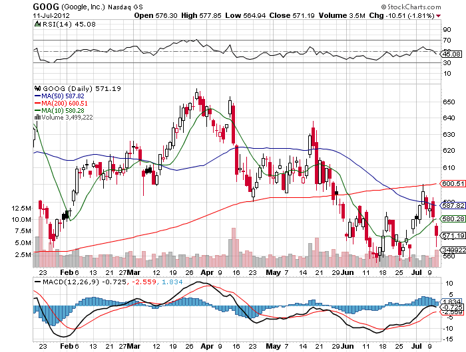Click the date 11-Jul-2012
This screenshot has height=352, width=466.
point(51,15)
